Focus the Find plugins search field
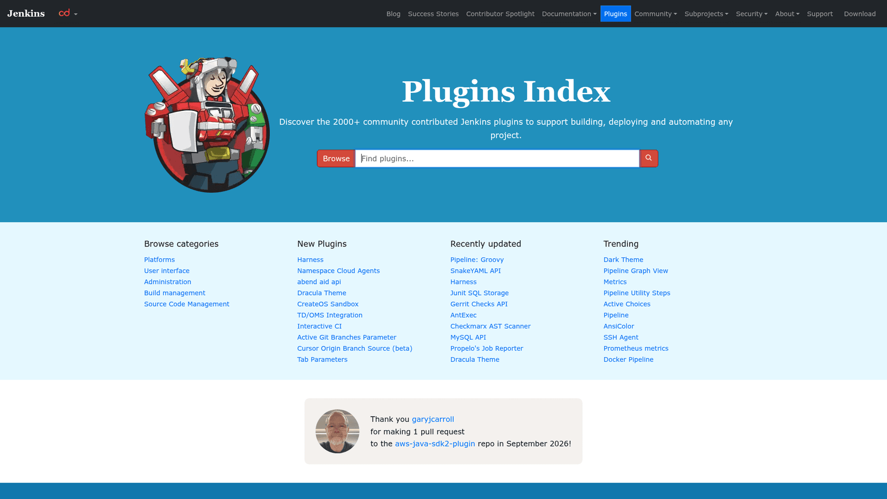This screenshot has width=887, height=499. (497, 158)
